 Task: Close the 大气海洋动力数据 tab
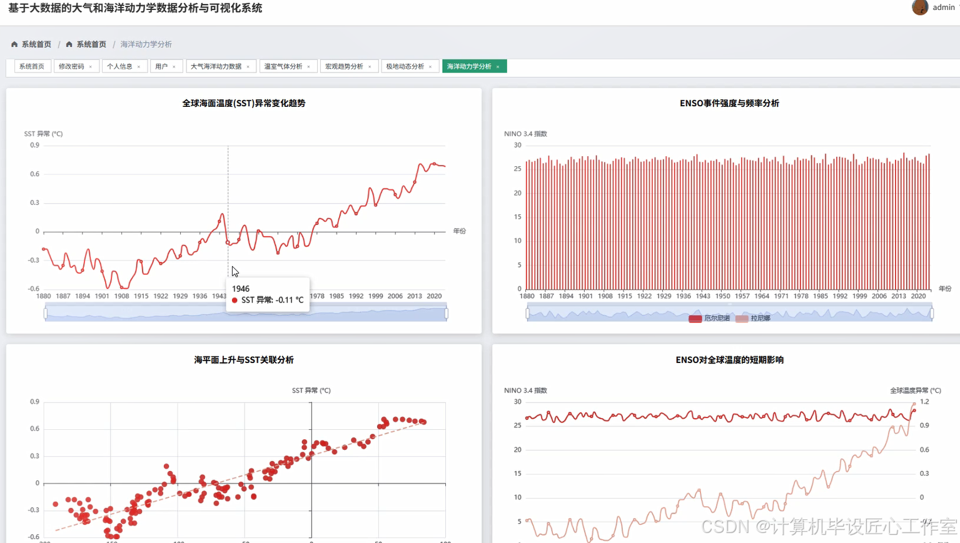[248, 67]
